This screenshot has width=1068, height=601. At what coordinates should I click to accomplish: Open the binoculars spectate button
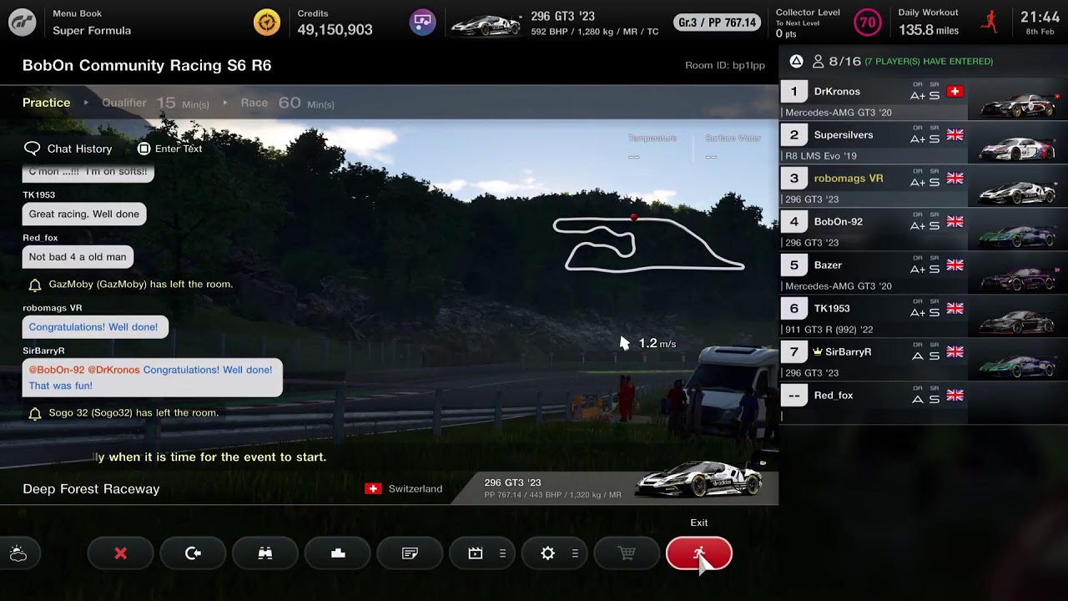(x=265, y=553)
